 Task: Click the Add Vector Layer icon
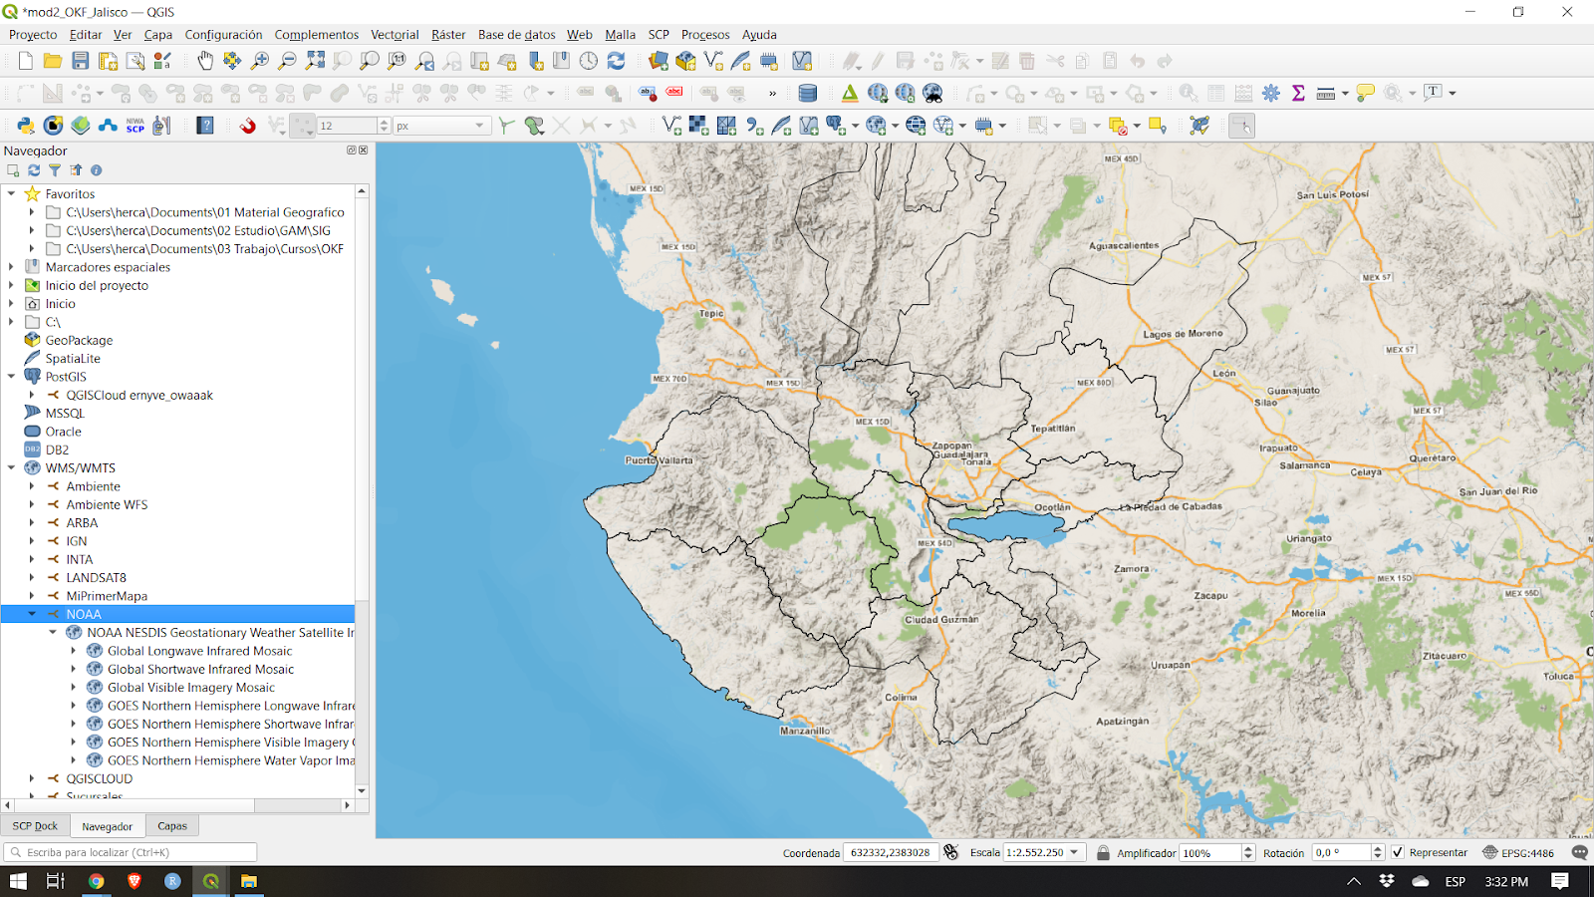pyautogui.click(x=671, y=126)
